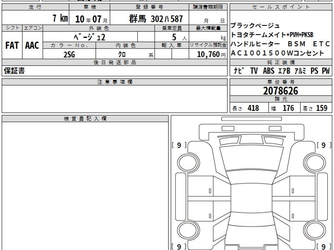The width and height of the screenshot is (334, 250).
Task: Select the FAT shift value
Action: pyautogui.click(x=12, y=46)
